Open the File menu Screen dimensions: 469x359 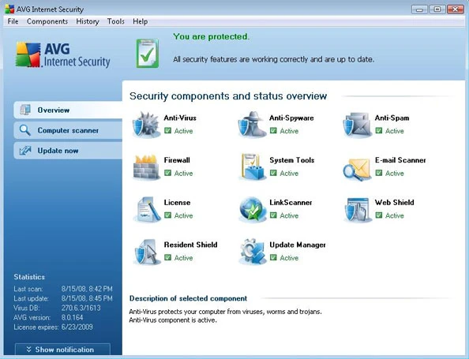tap(13, 21)
